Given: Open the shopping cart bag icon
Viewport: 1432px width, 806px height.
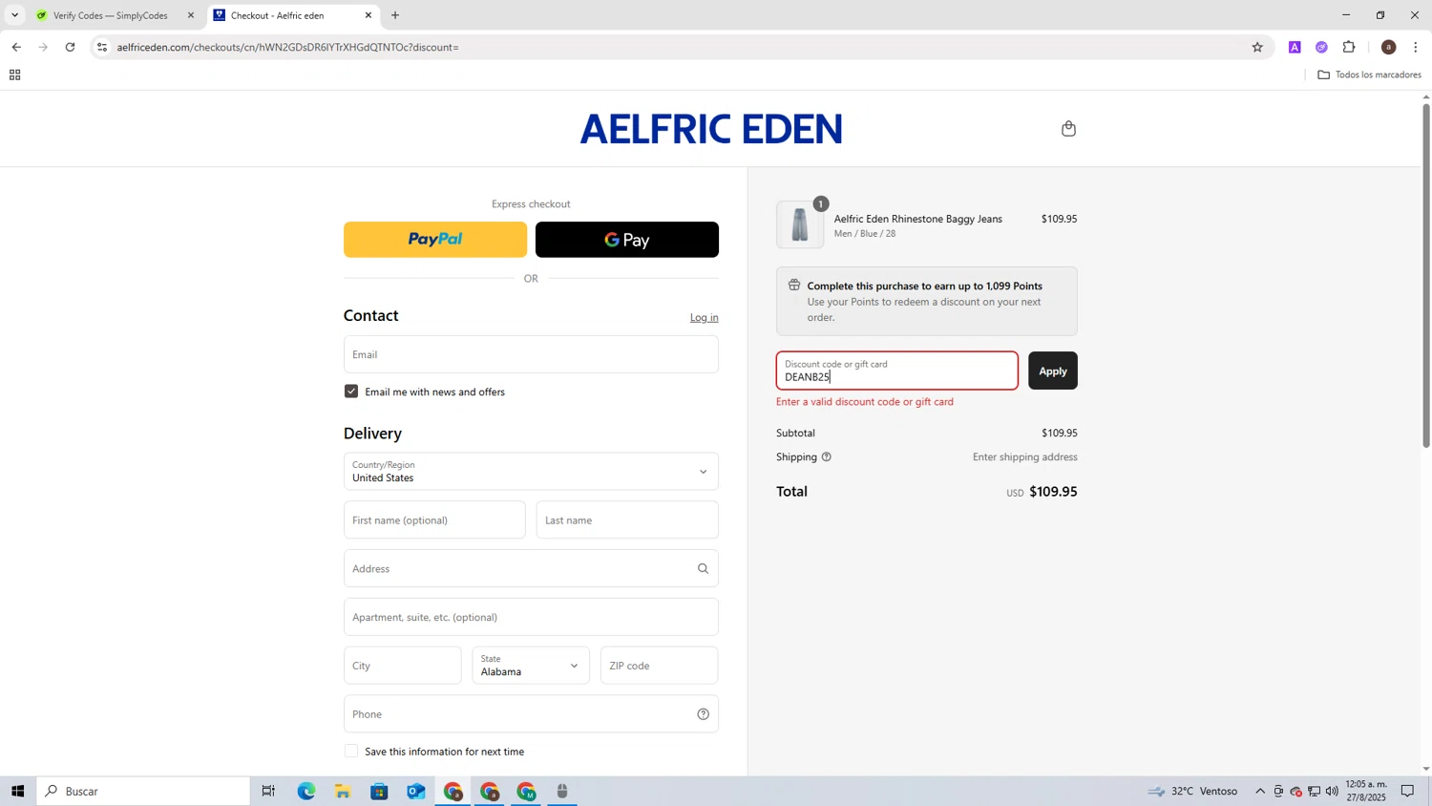Looking at the screenshot, I should click(1068, 129).
